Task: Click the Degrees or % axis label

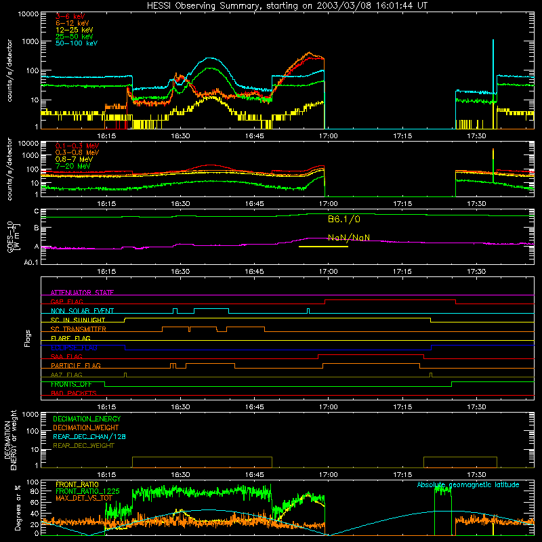Action: tap(18, 507)
